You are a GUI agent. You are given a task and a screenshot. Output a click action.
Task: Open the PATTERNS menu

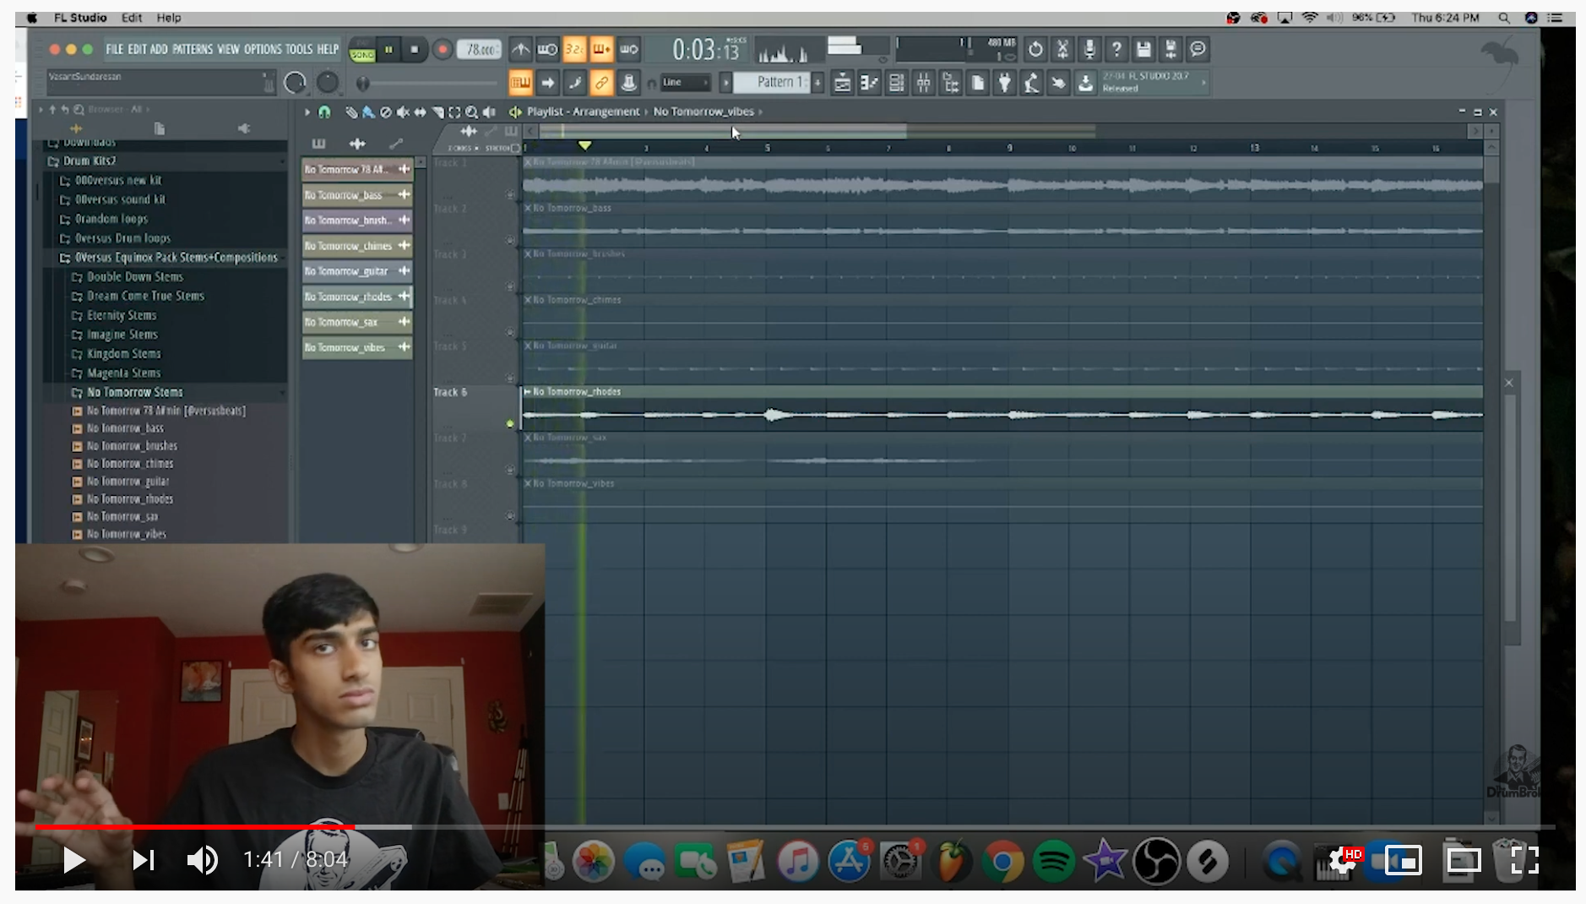pos(193,50)
